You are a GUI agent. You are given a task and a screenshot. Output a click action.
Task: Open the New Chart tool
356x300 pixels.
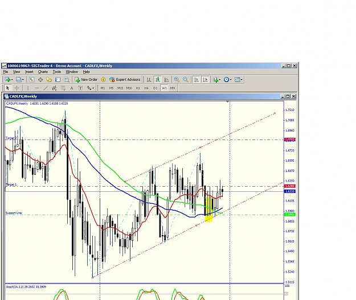coord(7,80)
